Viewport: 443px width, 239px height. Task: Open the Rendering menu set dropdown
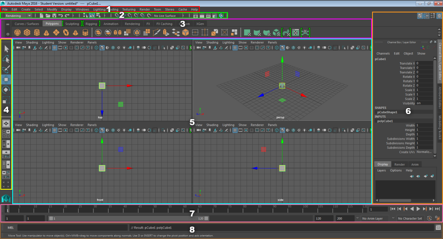pyautogui.click(x=18, y=16)
